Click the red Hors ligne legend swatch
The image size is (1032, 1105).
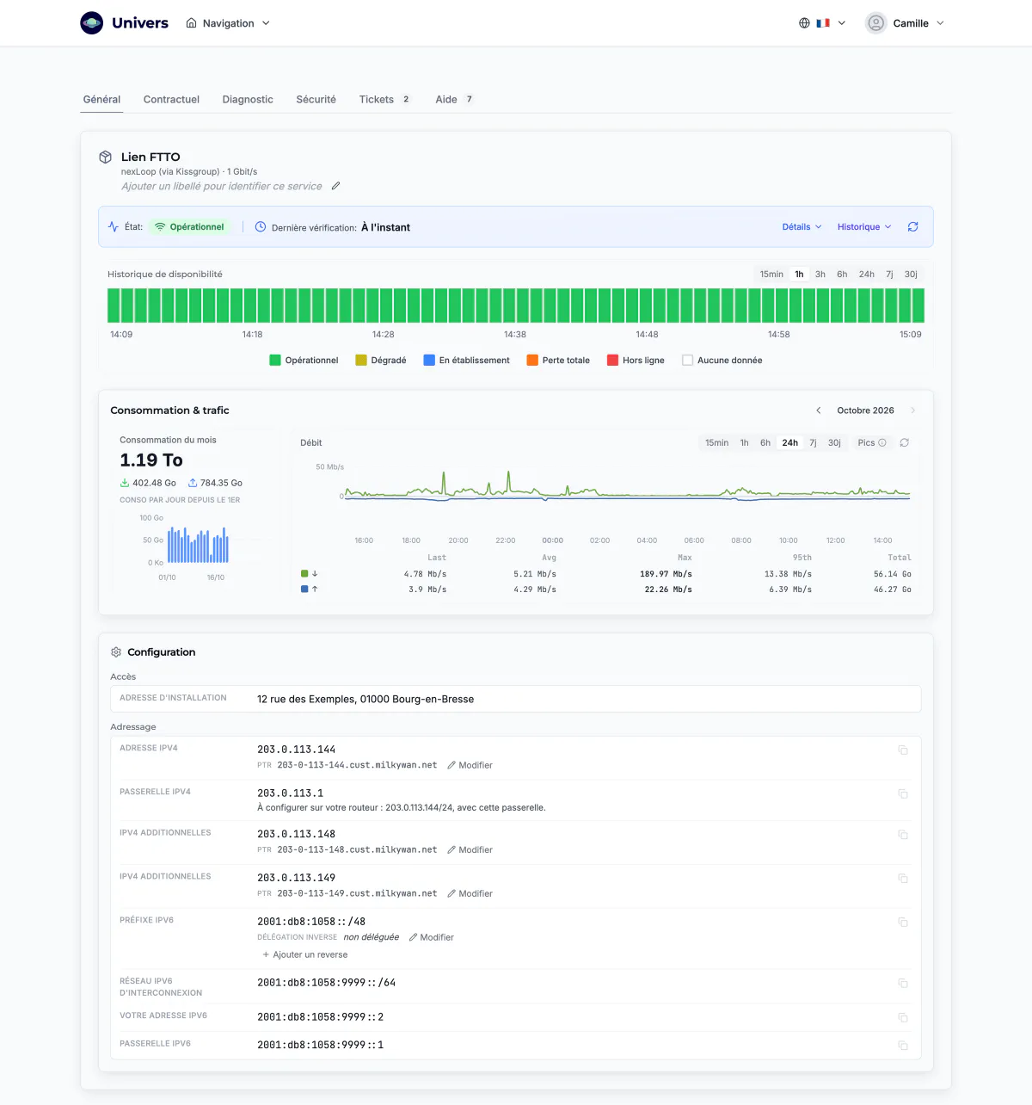(612, 361)
